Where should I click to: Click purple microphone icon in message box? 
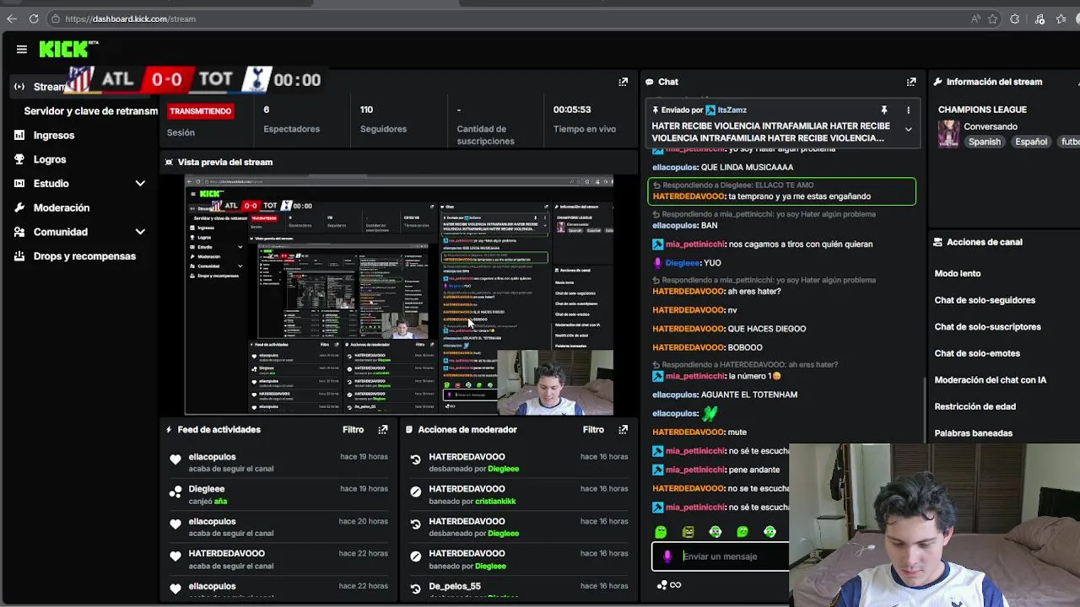click(667, 556)
